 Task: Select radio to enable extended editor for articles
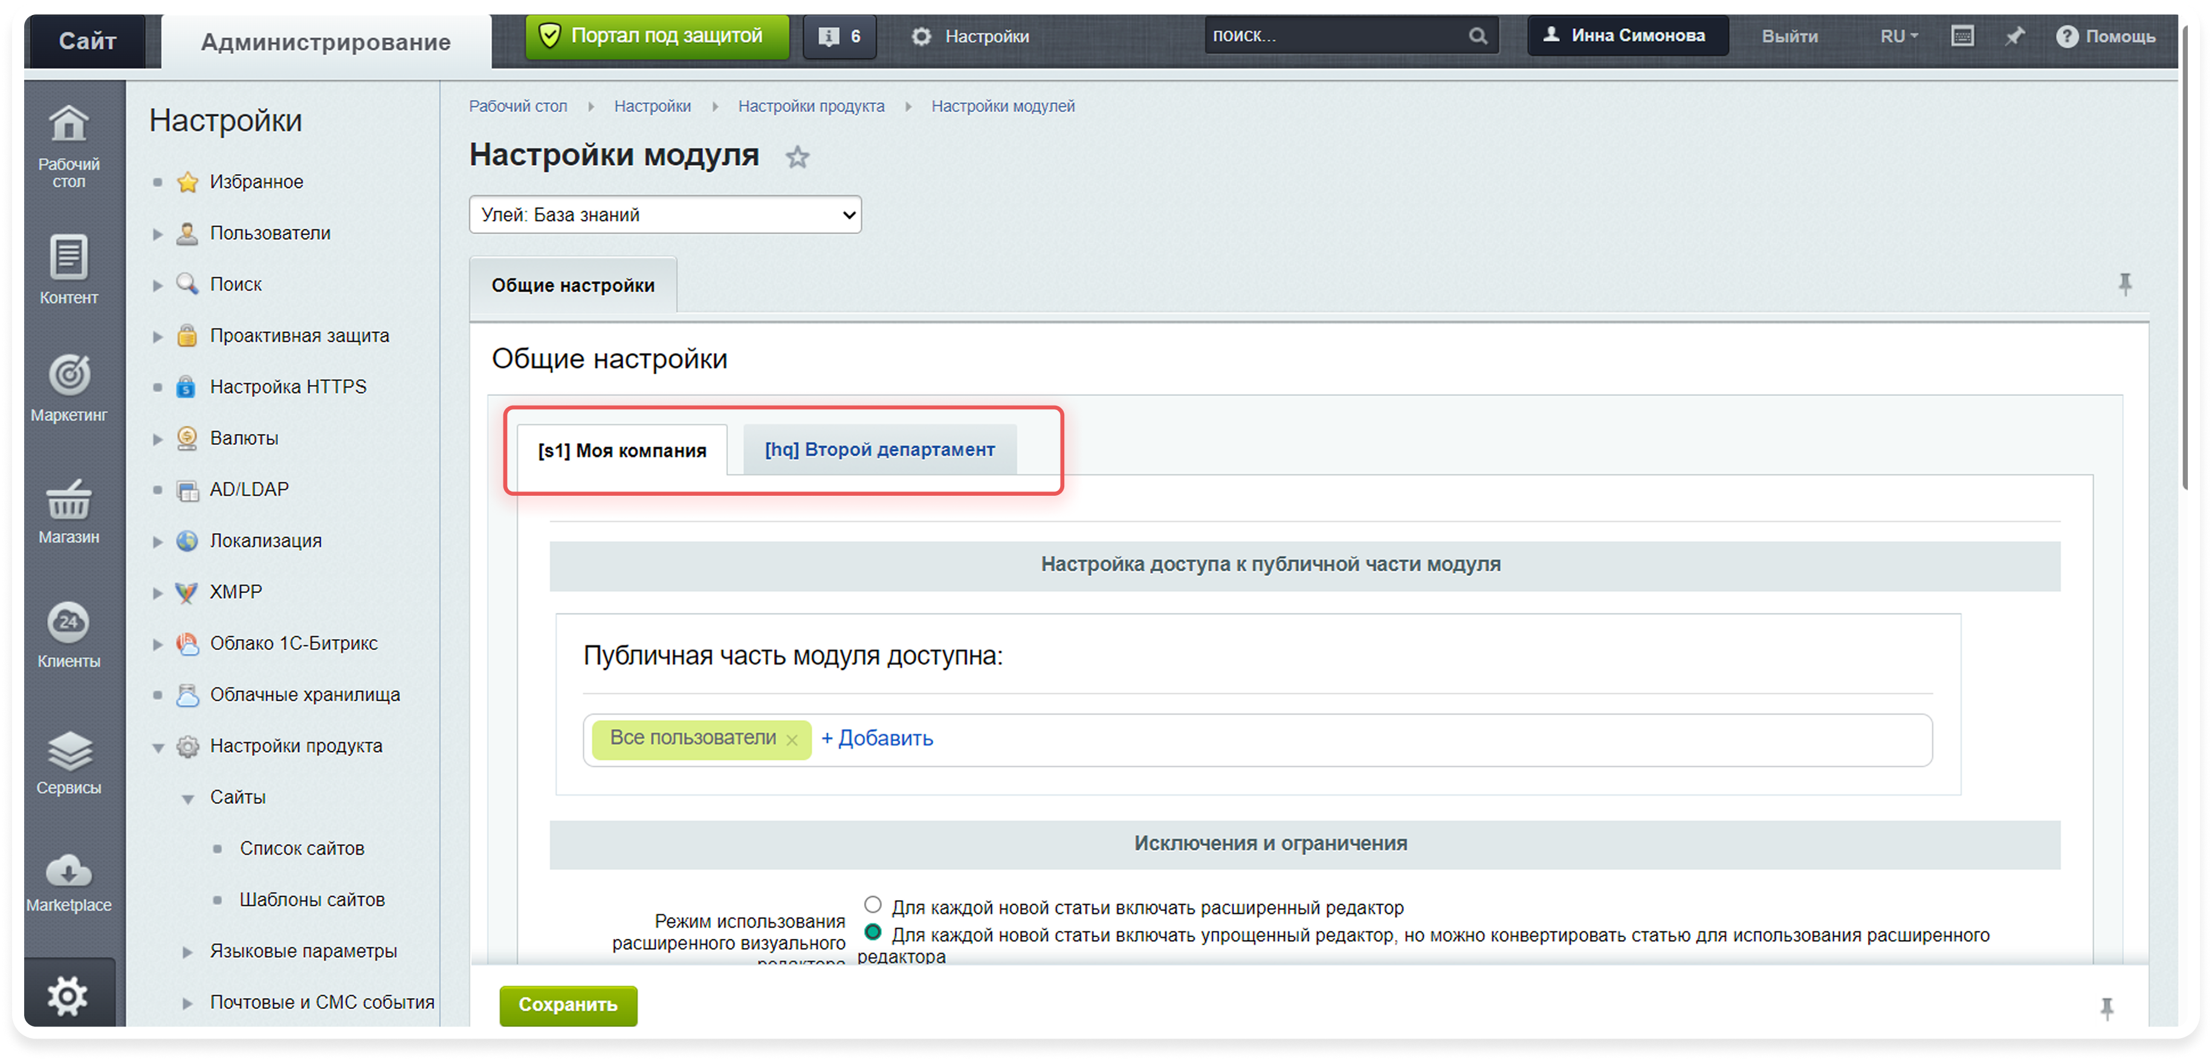873,904
